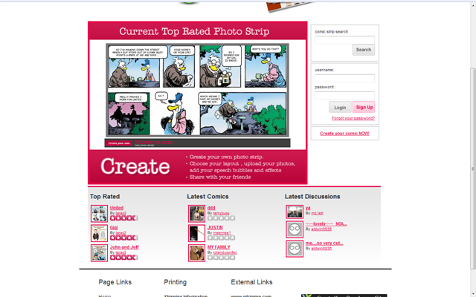Open the John and Jeff title link

[x=124, y=247]
